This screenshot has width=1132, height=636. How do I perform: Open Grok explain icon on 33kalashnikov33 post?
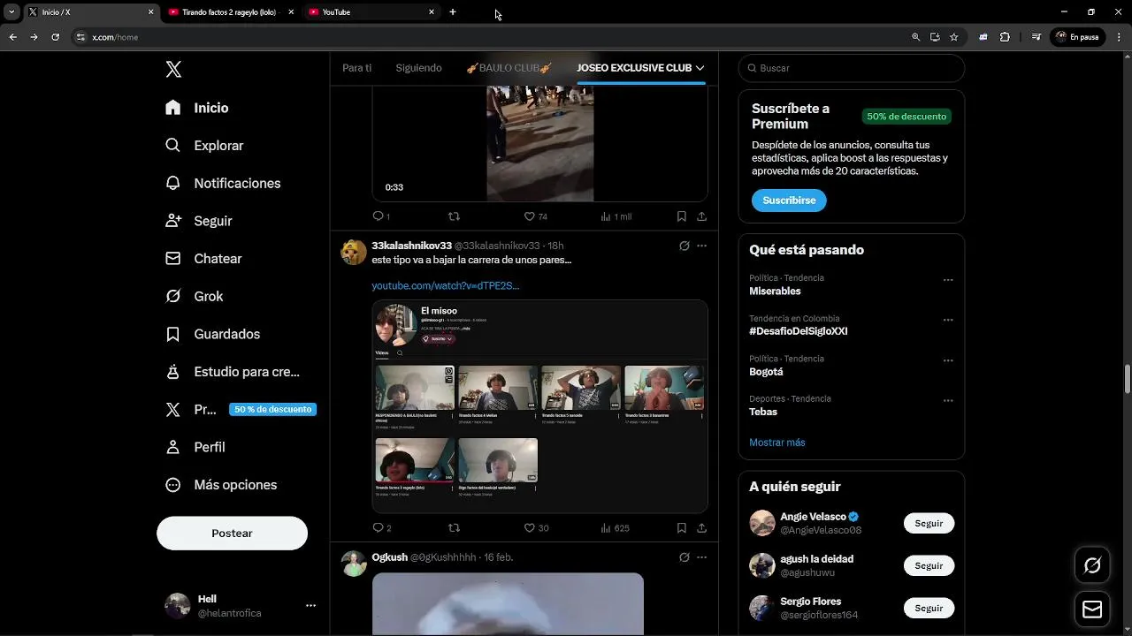[684, 246]
